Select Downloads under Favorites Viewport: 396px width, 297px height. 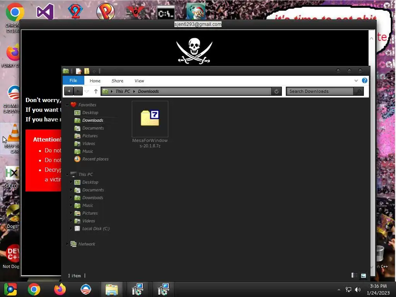click(93, 121)
